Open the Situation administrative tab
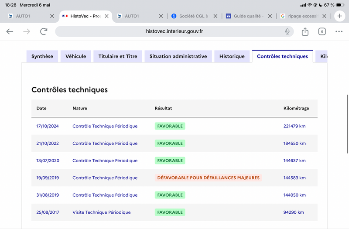 click(178, 56)
